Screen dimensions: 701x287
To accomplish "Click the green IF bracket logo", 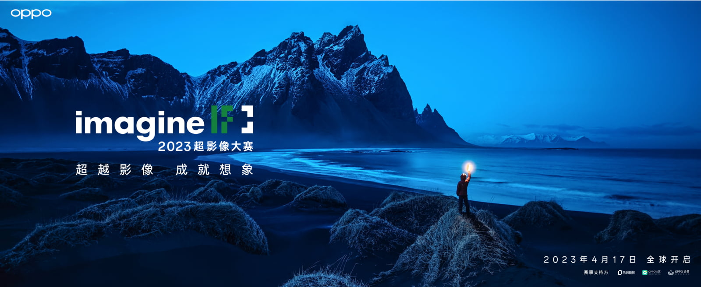I will 232,119.
